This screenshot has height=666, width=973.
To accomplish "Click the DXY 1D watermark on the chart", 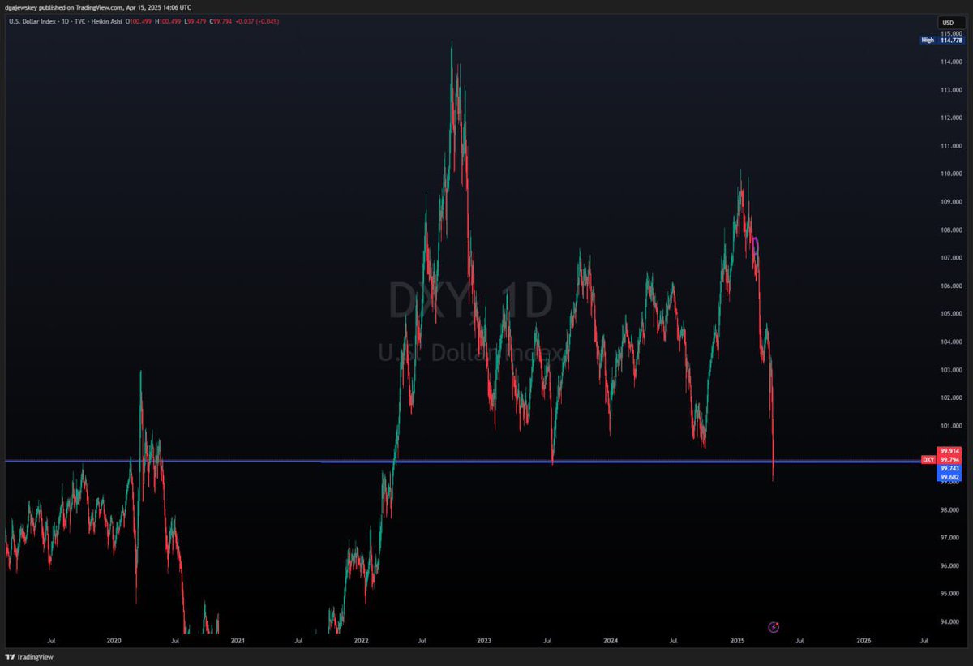I will pos(474,299).
